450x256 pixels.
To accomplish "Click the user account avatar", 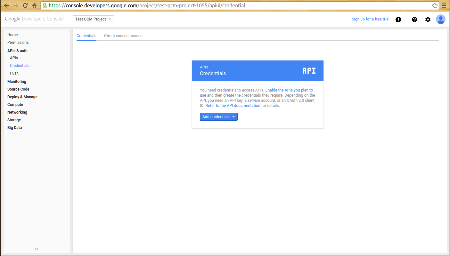I will (441, 19).
